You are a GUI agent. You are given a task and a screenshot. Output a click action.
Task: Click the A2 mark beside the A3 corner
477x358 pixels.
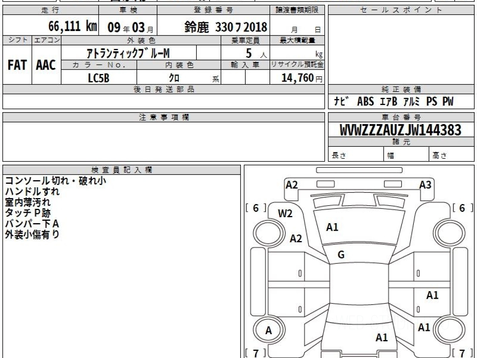point(292,185)
